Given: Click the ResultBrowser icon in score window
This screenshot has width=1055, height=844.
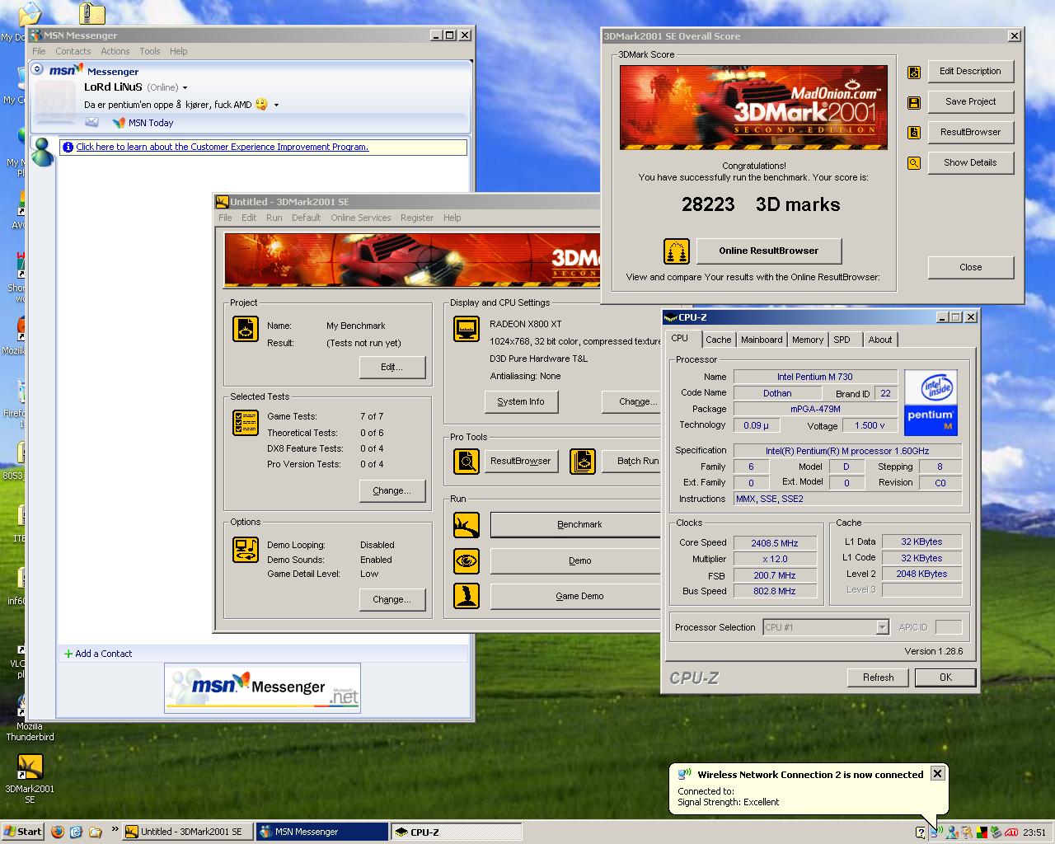Looking at the screenshot, I should click(x=913, y=133).
